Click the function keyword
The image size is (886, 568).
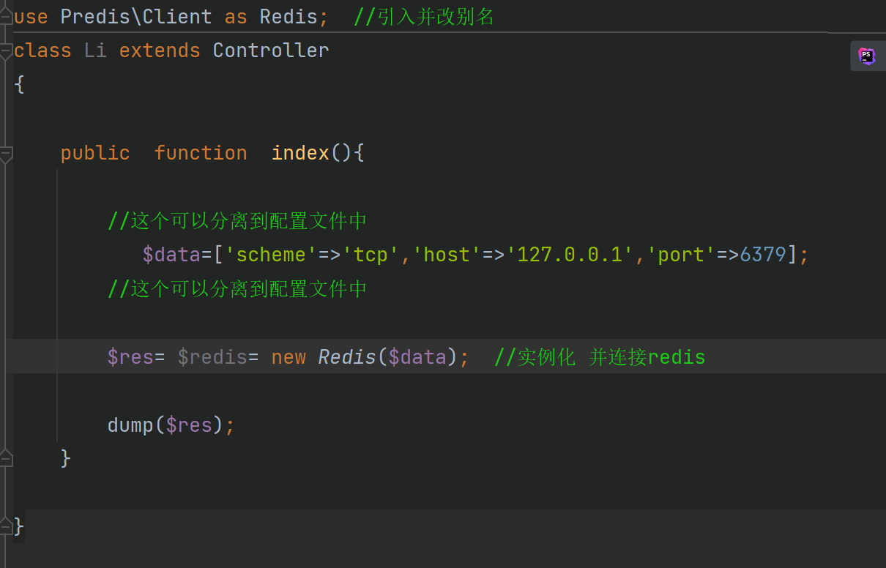pos(201,153)
